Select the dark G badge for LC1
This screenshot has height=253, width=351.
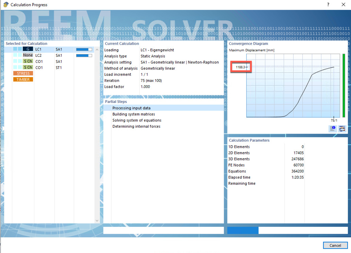pos(28,50)
